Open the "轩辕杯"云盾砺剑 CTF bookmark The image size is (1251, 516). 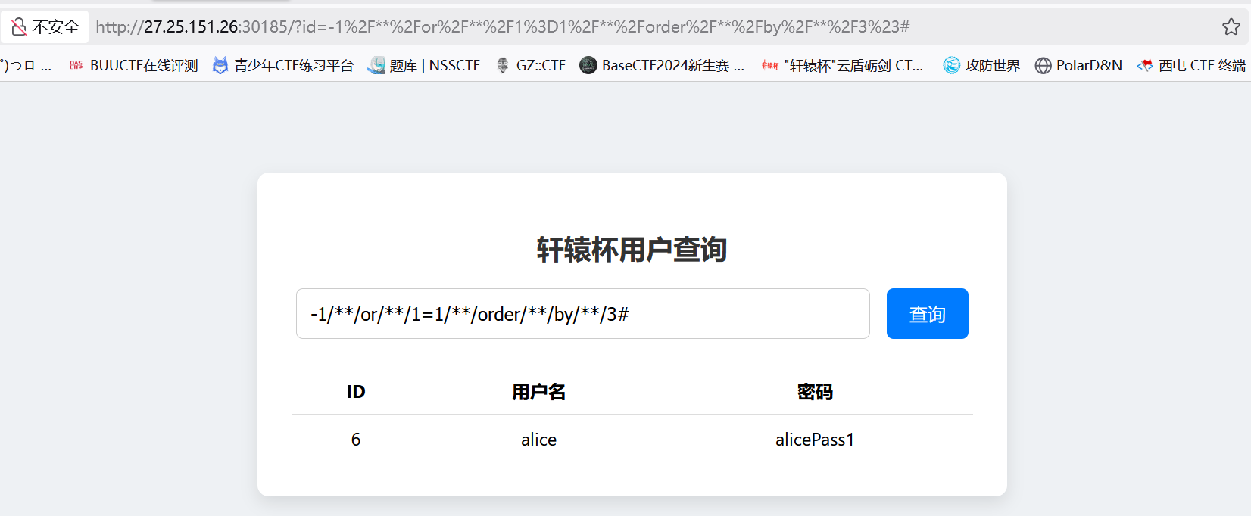tap(843, 66)
